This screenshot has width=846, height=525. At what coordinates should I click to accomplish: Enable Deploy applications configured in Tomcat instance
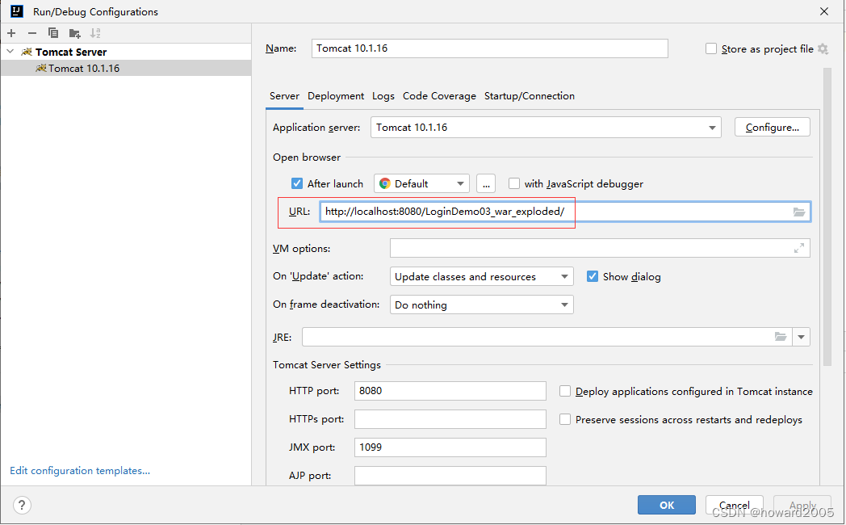[x=565, y=391]
